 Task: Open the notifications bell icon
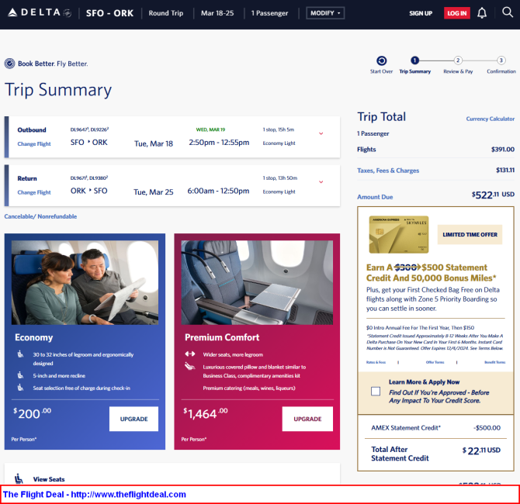click(x=482, y=13)
